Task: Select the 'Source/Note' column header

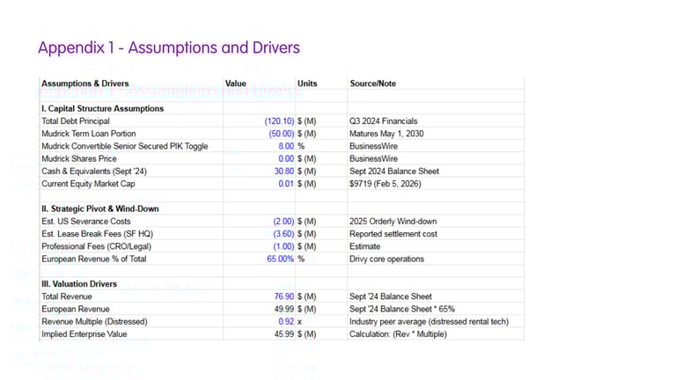Action: tap(373, 84)
